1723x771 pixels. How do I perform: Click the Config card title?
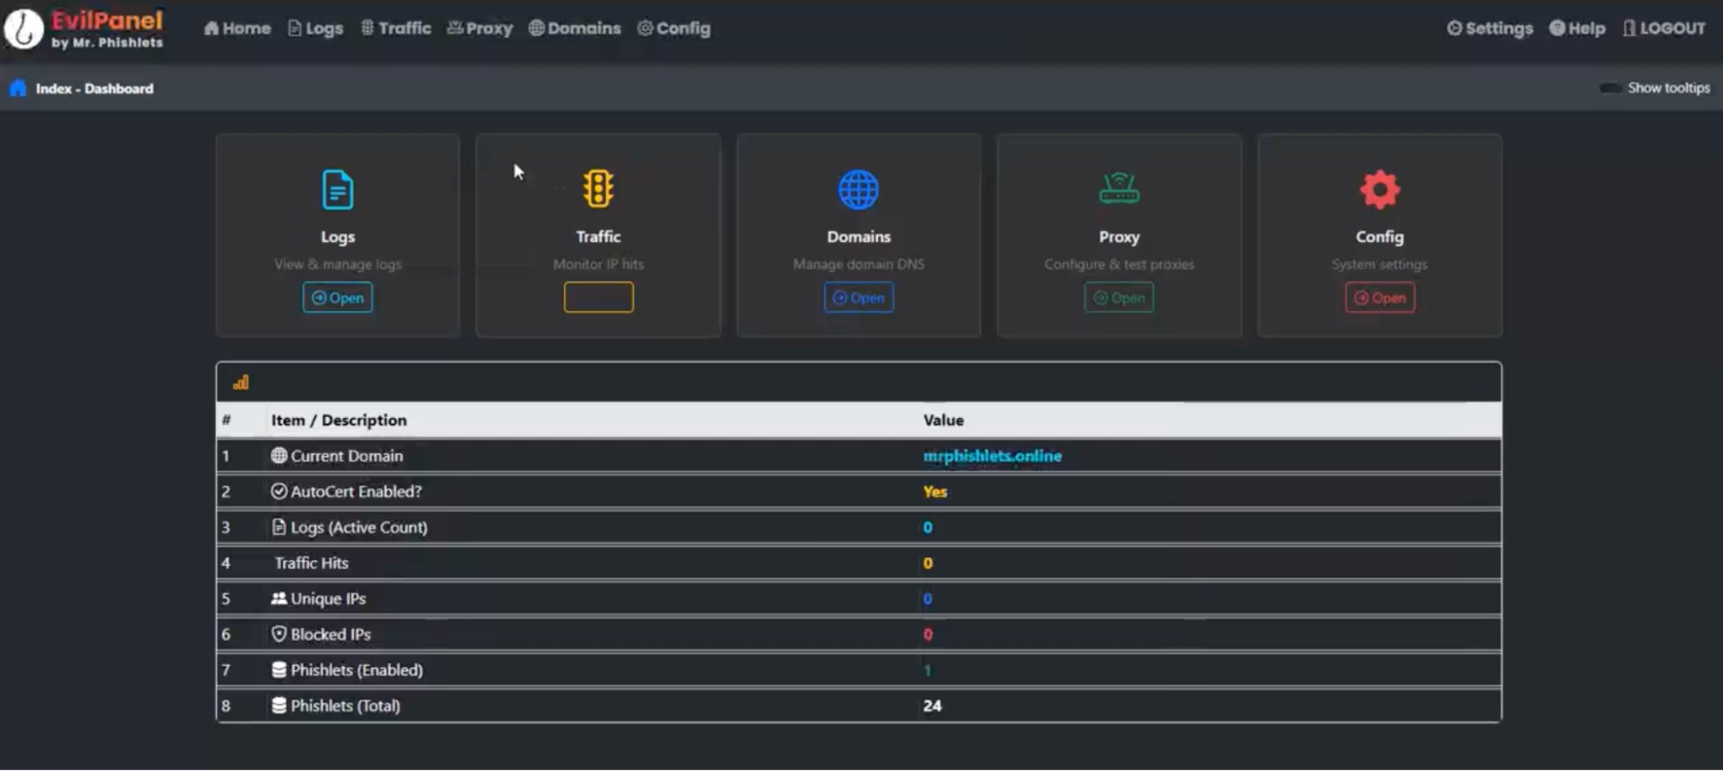[x=1380, y=236]
